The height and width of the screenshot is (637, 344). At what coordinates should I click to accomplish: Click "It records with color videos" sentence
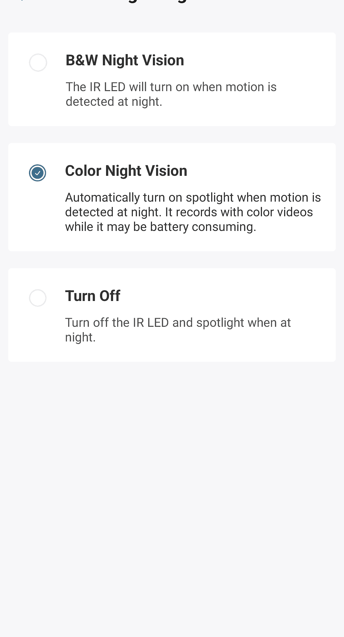(239, 212)
